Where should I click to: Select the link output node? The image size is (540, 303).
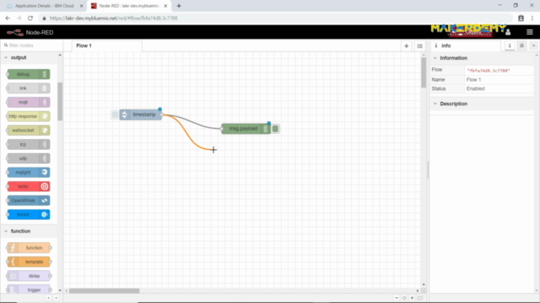click(x=28, y=88)
